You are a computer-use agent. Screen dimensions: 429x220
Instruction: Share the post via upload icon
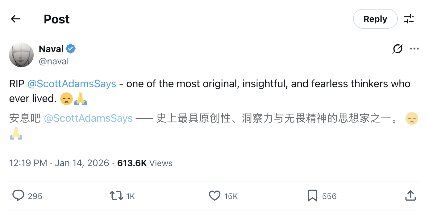tap(410, 195)
